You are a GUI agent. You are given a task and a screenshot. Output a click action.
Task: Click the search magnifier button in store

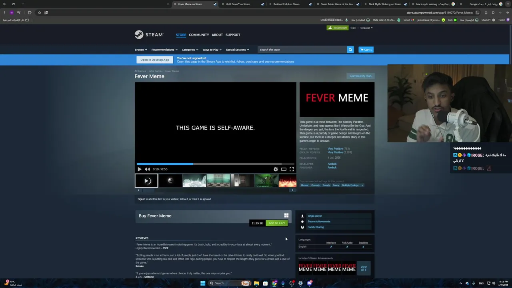350,50
